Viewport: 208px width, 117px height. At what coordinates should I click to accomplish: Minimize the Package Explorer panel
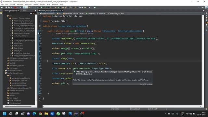(x=33, y=10)
